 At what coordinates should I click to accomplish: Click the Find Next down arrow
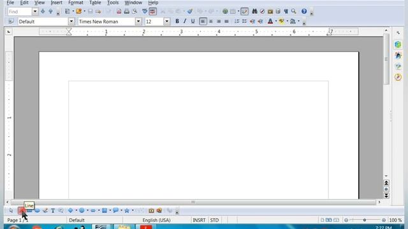click(43, 11)
